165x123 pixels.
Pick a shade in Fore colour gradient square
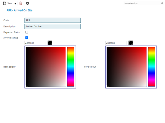(x=127, y=67)
